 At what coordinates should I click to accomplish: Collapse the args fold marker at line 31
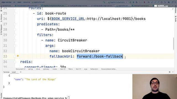15,46
